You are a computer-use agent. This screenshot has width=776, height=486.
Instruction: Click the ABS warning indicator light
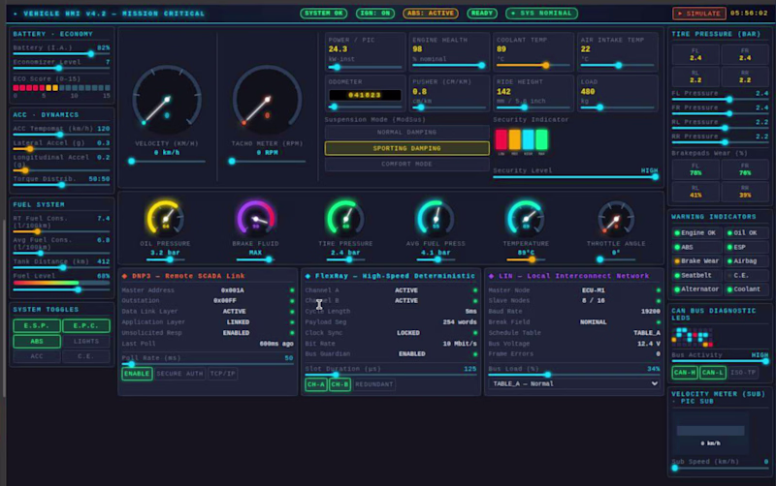696,247
